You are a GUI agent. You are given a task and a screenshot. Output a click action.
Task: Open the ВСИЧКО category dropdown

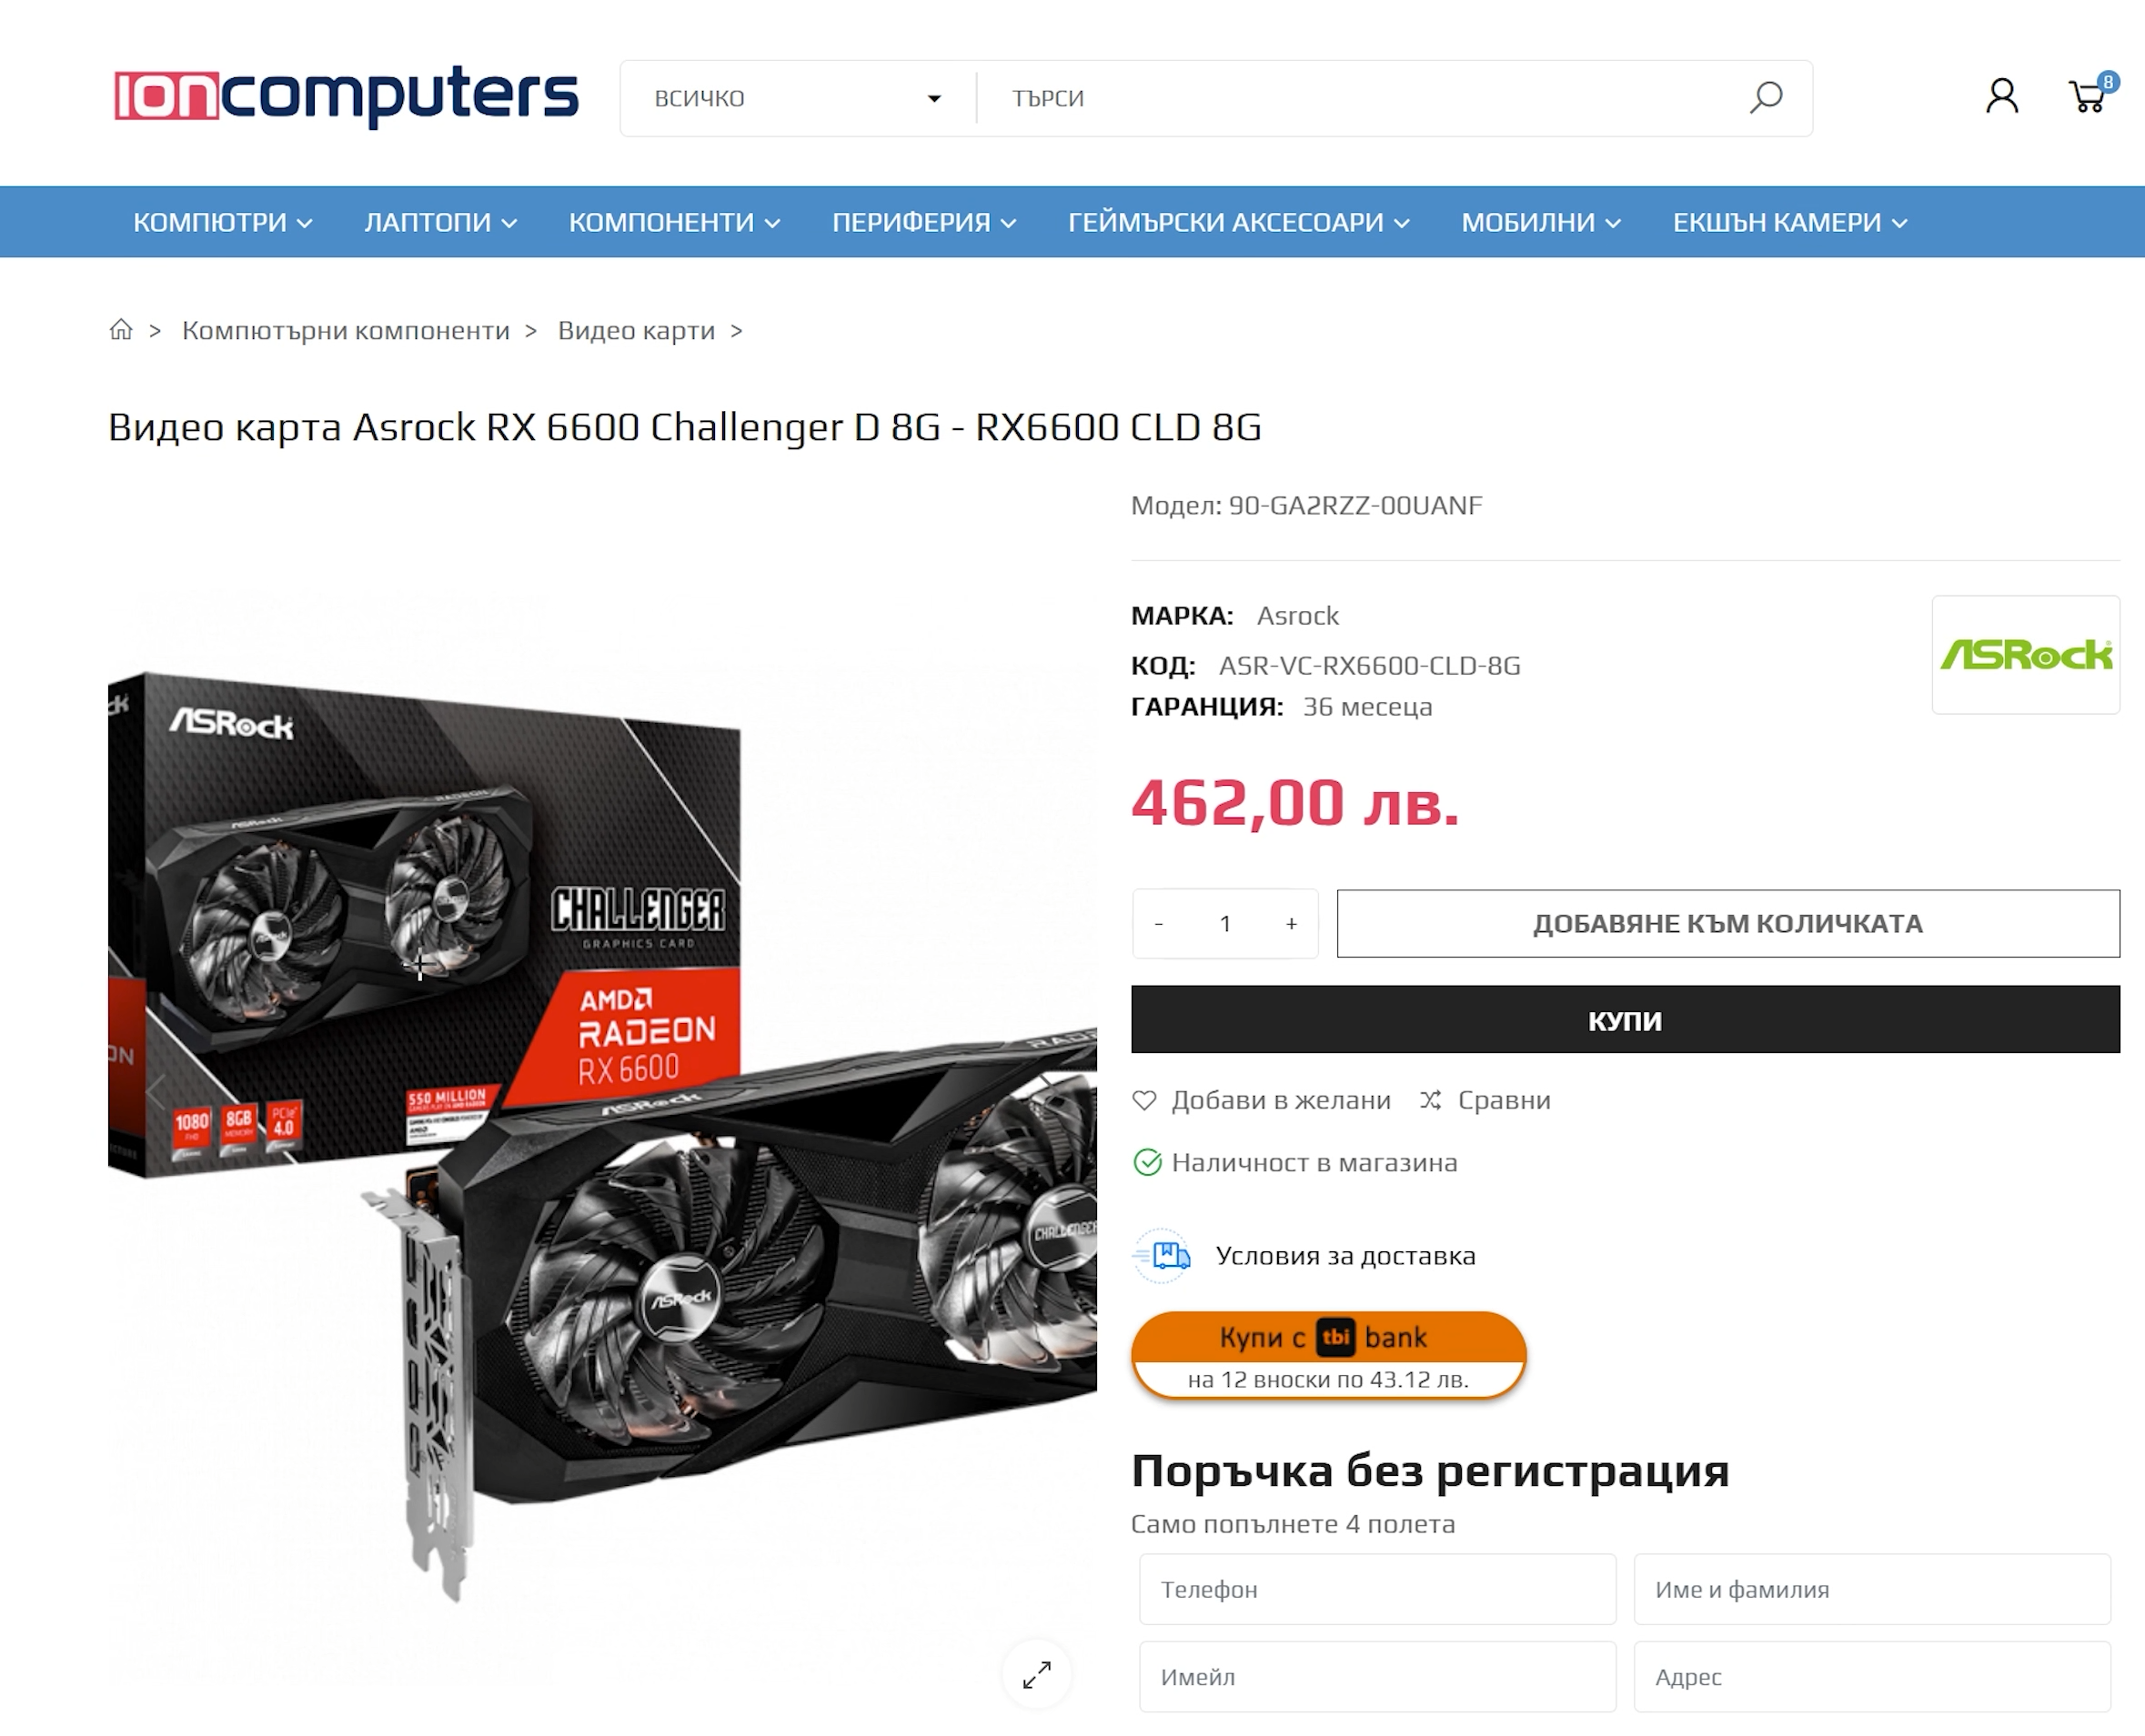pos(798,98)
